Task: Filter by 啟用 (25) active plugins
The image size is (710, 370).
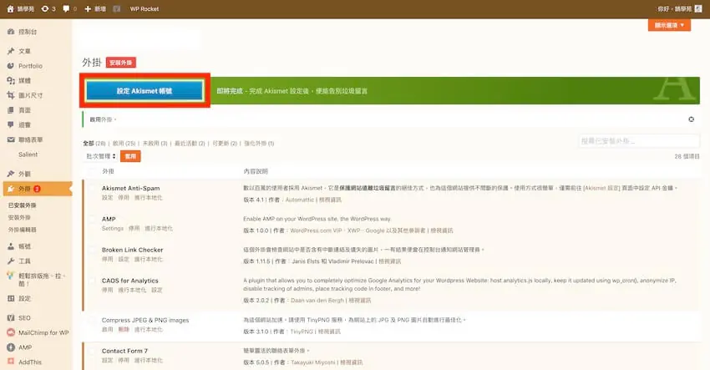Action: tap(124, 143)
